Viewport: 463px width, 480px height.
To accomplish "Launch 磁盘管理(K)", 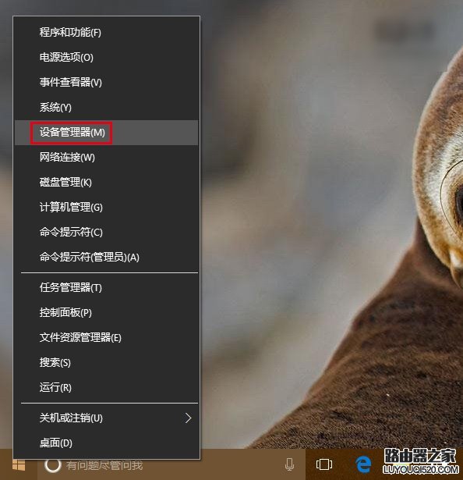I will (107, 182).
